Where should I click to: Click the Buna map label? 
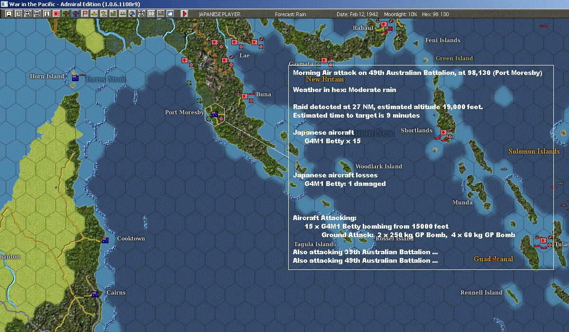(264, 94)
